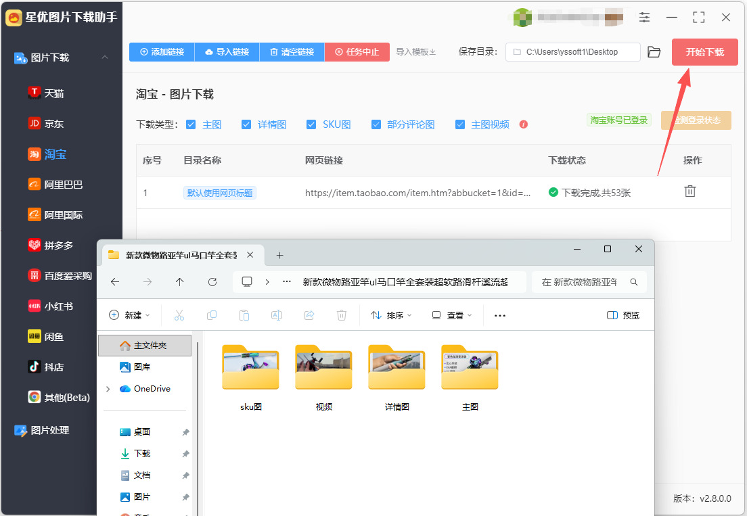The height and width of the screenshot is (516, 747).
Task: Delete the task row with trash icon
Action: point(690,191)
